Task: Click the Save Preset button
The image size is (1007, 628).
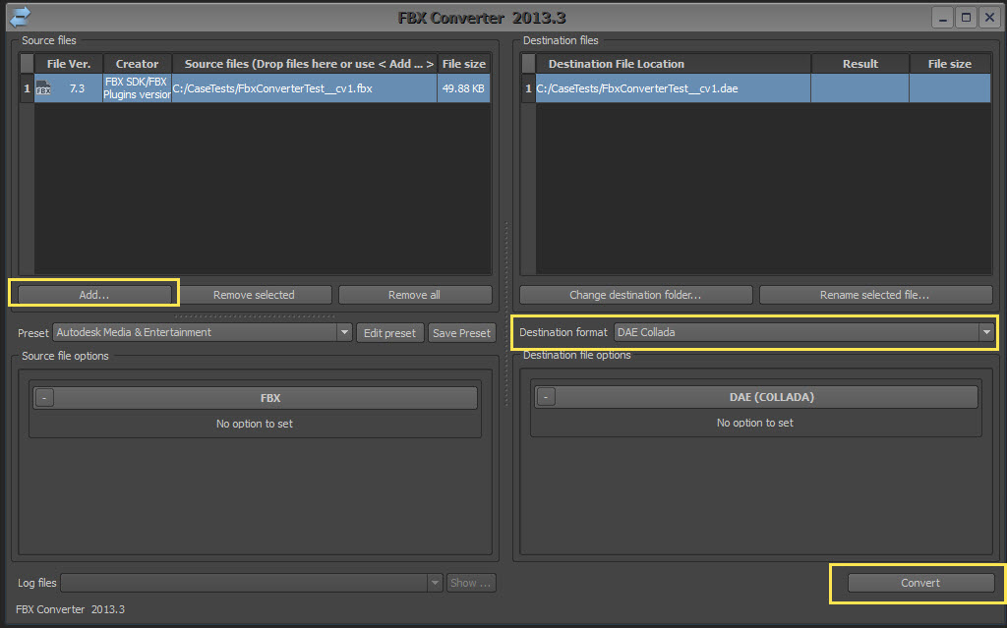Action: [x=461, y=332]
